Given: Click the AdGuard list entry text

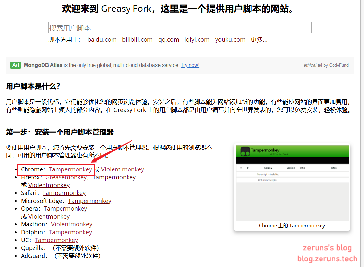Looking at the screenshot, I should click(x=61, y=256).
